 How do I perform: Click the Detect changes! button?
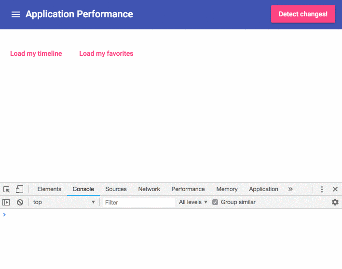(x=303, y=14)
